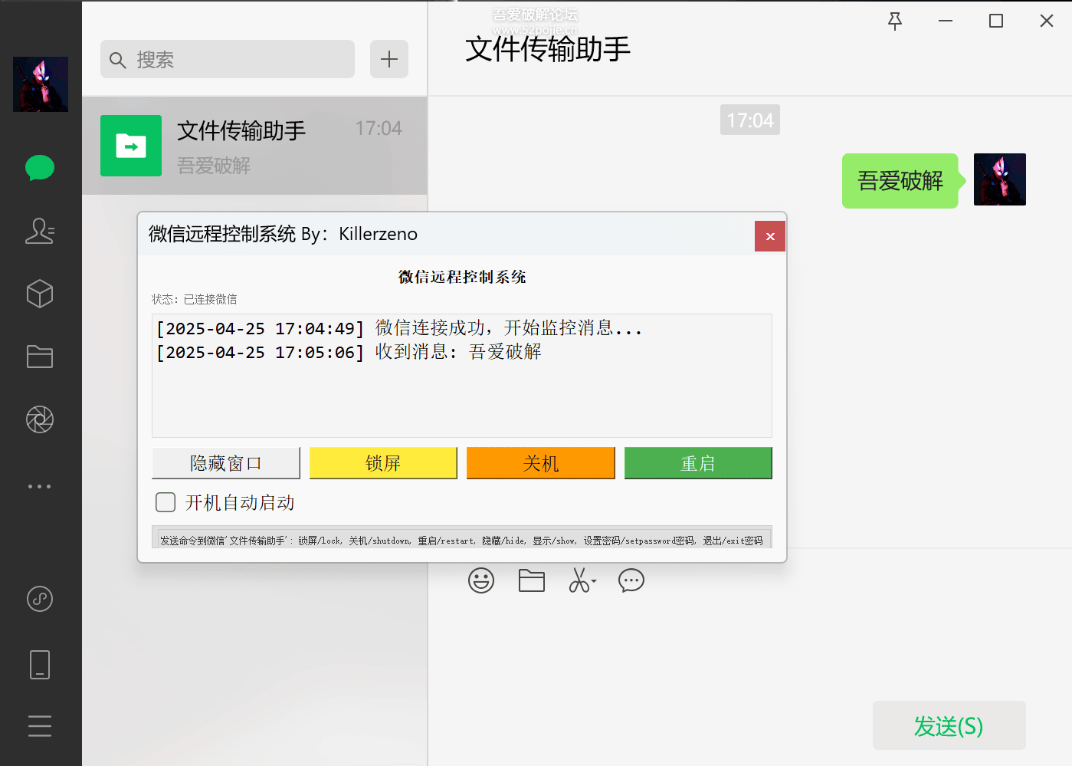1072x766 pixels.
Task: Open the Chats tab in WeChat sidebar
Action: 40,167
